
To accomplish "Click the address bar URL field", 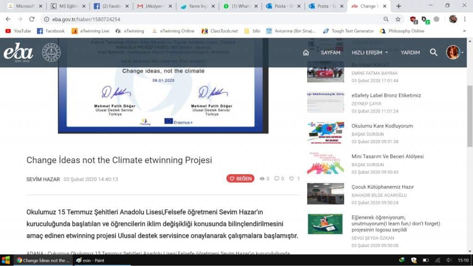I will [x=211, y=19].
